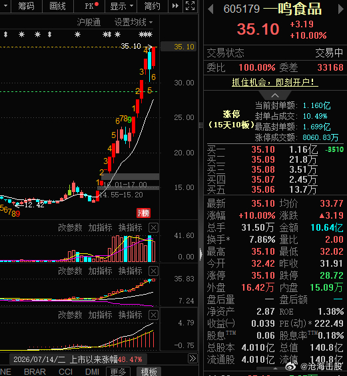This screenshot has width=347, height=376.
Task: Switch to the BRAR indicator tab
Action: coord(35,372)
